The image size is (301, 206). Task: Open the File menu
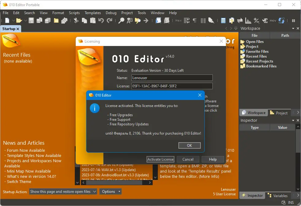(6, 13)
